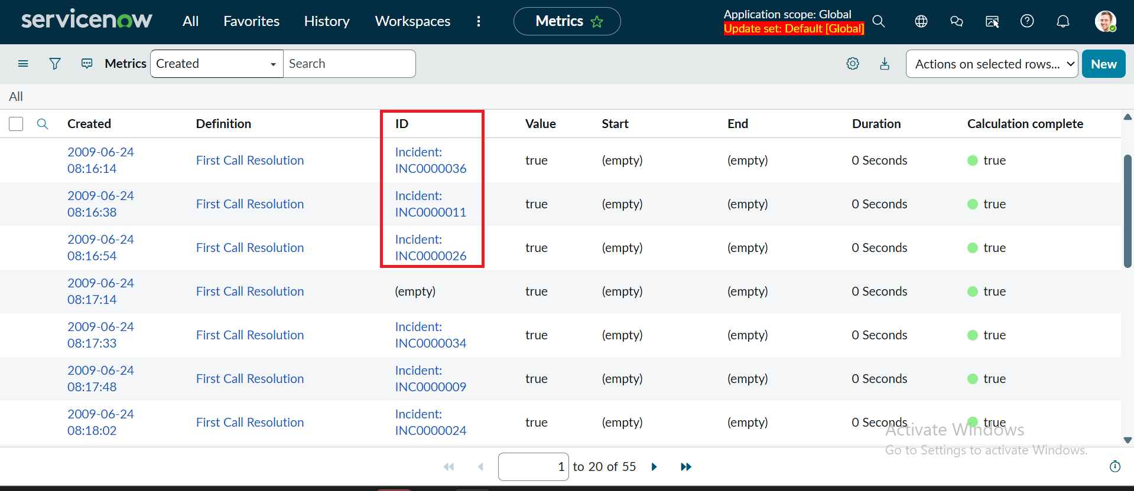Toggle column search row magnifier icon
The width and height of the screenshot is (1134, 491).
click(43, 124)
